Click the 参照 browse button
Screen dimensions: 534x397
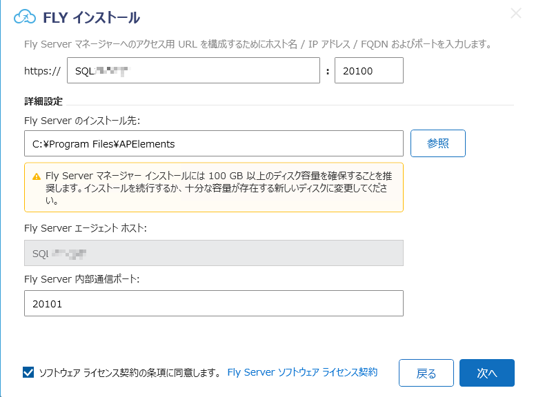pyautogui.click(x=437, y=143)
